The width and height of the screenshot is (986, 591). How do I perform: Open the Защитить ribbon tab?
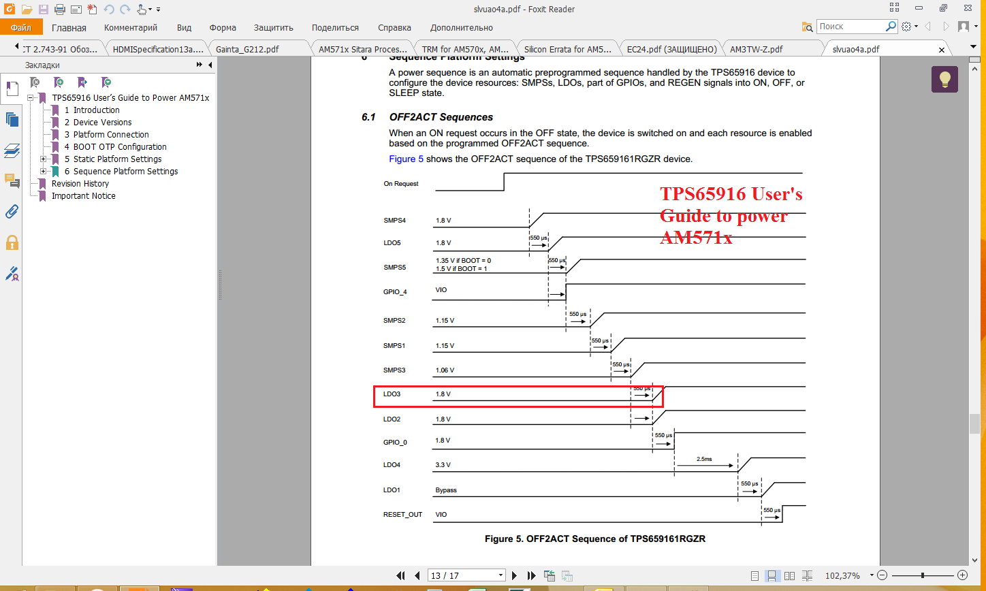pos(273,28)
